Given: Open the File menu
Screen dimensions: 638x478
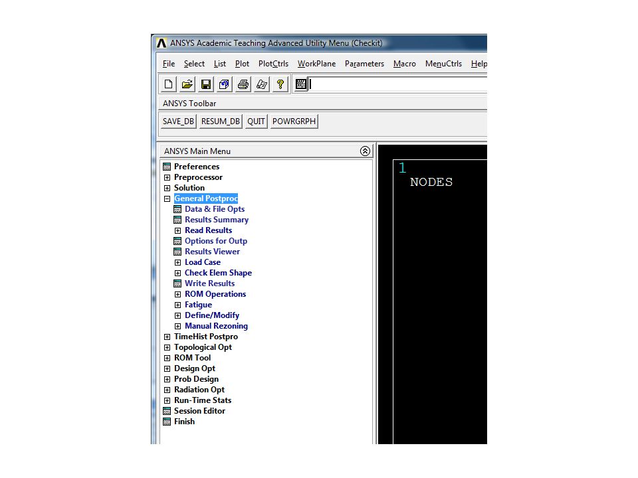Looking at the screenshot, I should pyautogui.click(x=168, y=64).
